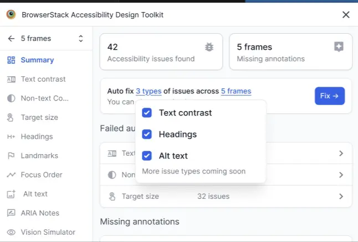Click the Focus Order line icon
This screenshot has height=242, width=358.
pyautogui.click(x=11, y=175)
